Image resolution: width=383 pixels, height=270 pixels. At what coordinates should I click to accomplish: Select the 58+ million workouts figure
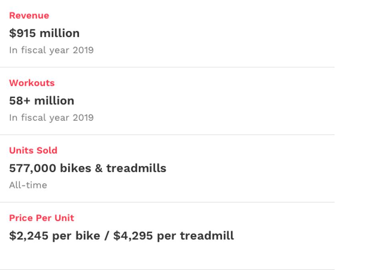point(41,100)
